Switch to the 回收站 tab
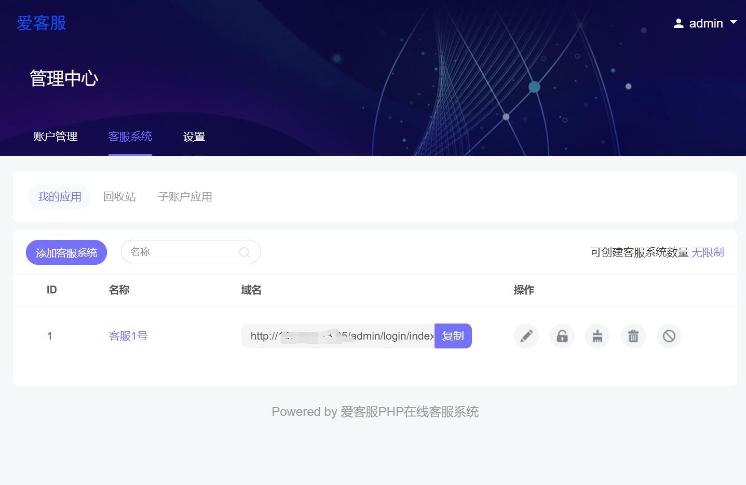 pos(119,196)
